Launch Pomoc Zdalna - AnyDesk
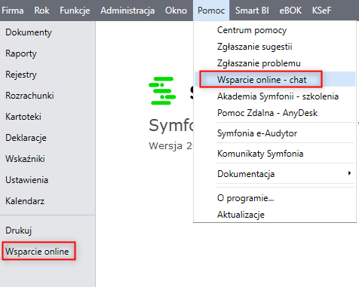 pos(267,113)
